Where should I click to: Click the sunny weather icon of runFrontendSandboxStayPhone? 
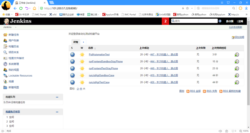tap(82, 62)
